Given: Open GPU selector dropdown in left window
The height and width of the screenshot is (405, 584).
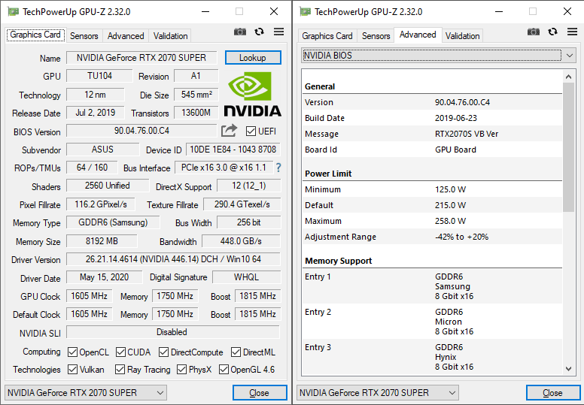Looking at the screenshot, I should coord(86,393).
